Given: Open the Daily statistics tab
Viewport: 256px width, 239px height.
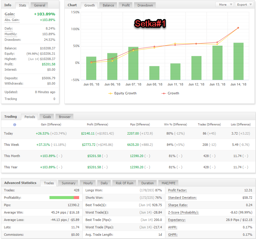Looking at the screenshot, I should (104, 183).
